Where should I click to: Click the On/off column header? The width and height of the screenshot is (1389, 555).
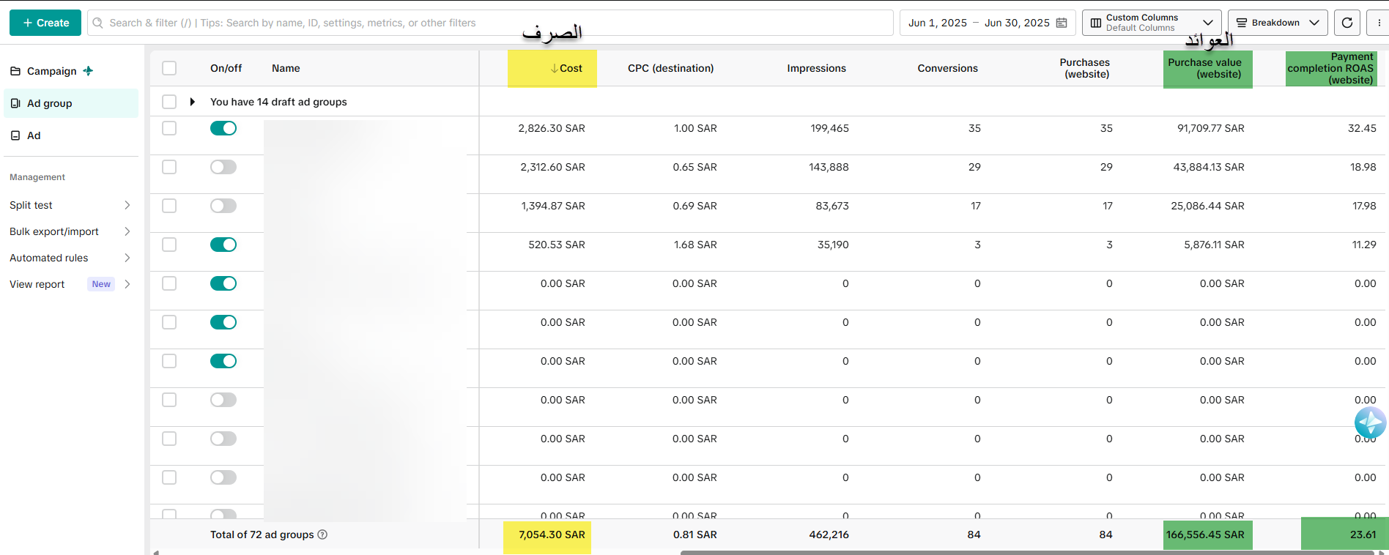[226, 68]
